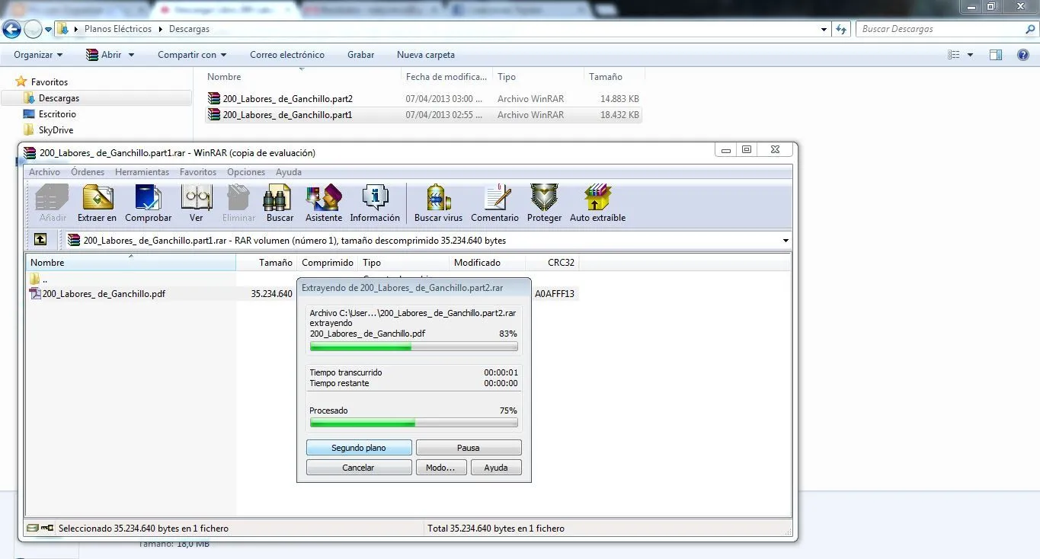
Task: Open the Compartir con dropdown
Action: pos(192,55)
